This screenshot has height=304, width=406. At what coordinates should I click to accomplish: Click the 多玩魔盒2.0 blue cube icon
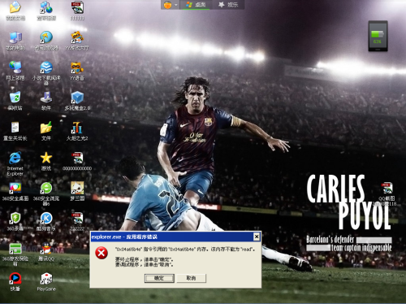(x=77, y=98)
